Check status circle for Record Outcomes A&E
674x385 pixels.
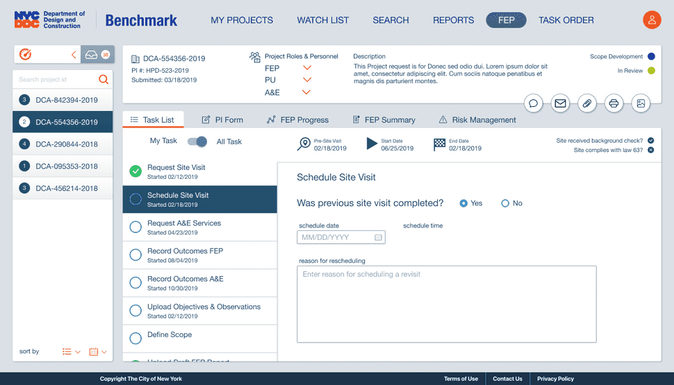(x=135, y=283)
